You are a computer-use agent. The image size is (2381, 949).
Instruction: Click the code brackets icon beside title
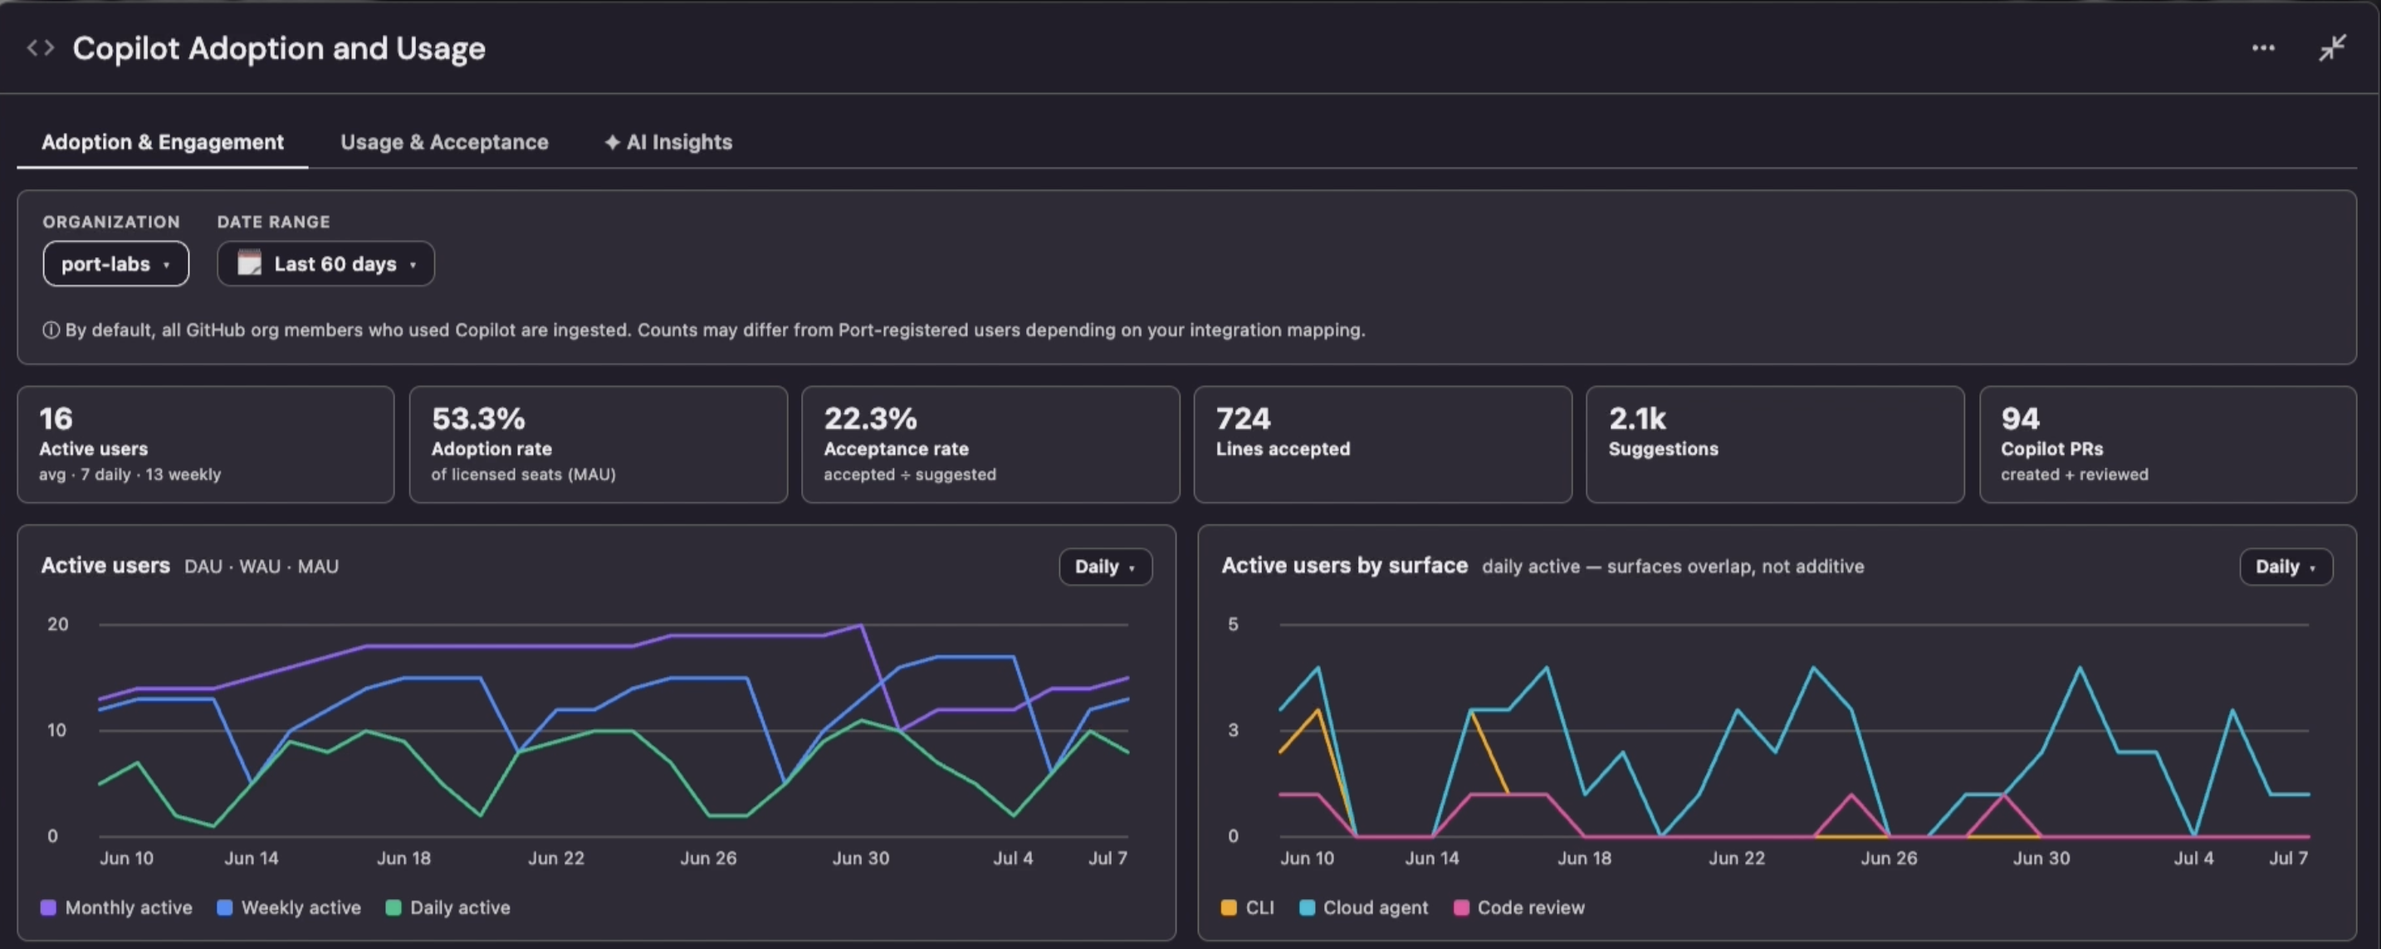tap(41, 48)
